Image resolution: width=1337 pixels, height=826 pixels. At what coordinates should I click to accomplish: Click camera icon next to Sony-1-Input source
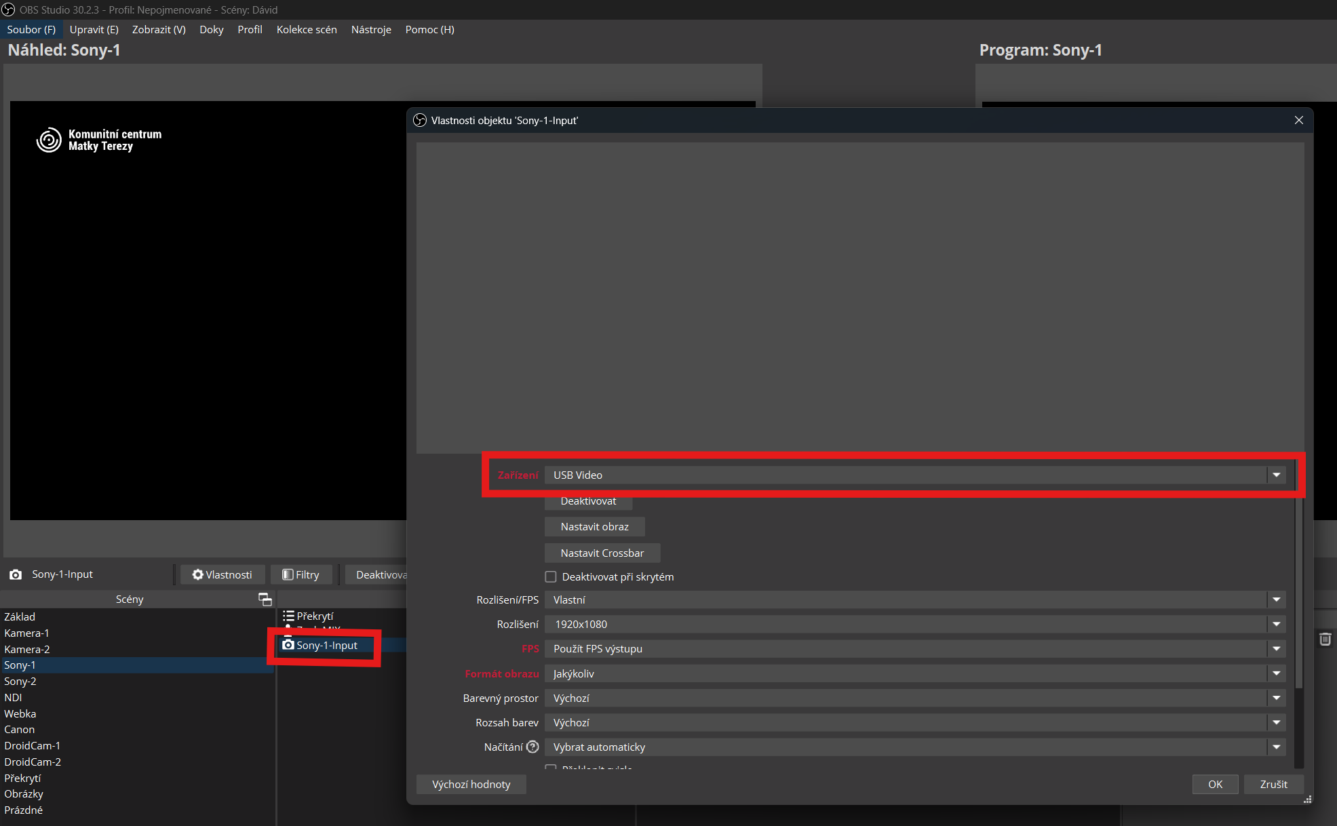[288, 645]
